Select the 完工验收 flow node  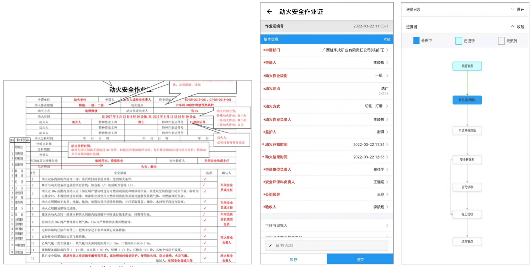[467, 214]
